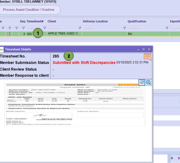Select the APPLE TREE AGED C... client cell

[64, 34]
